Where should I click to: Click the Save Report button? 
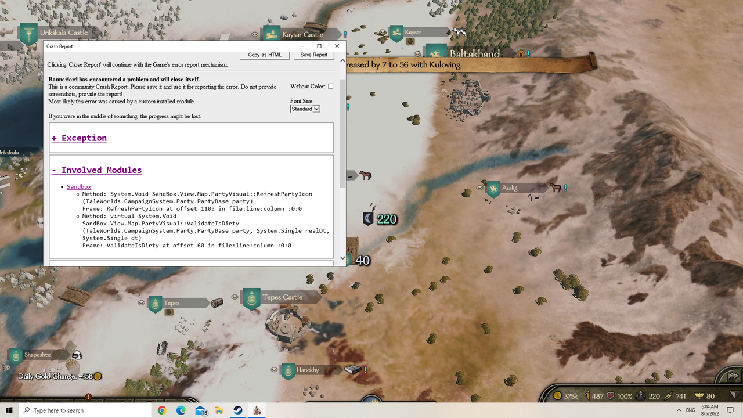pos(314,55)
